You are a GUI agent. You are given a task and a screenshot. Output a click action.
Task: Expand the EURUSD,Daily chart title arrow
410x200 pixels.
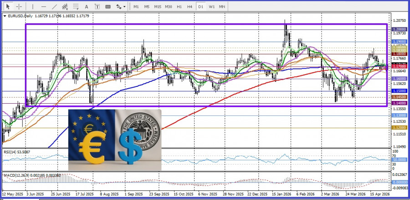(5, 16)
